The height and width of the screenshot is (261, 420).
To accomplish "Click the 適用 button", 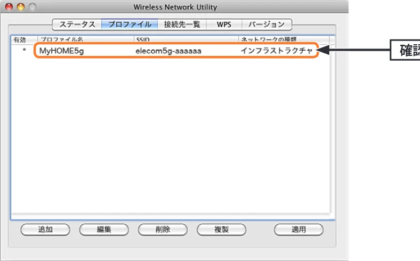I will [x=298, y=230].
